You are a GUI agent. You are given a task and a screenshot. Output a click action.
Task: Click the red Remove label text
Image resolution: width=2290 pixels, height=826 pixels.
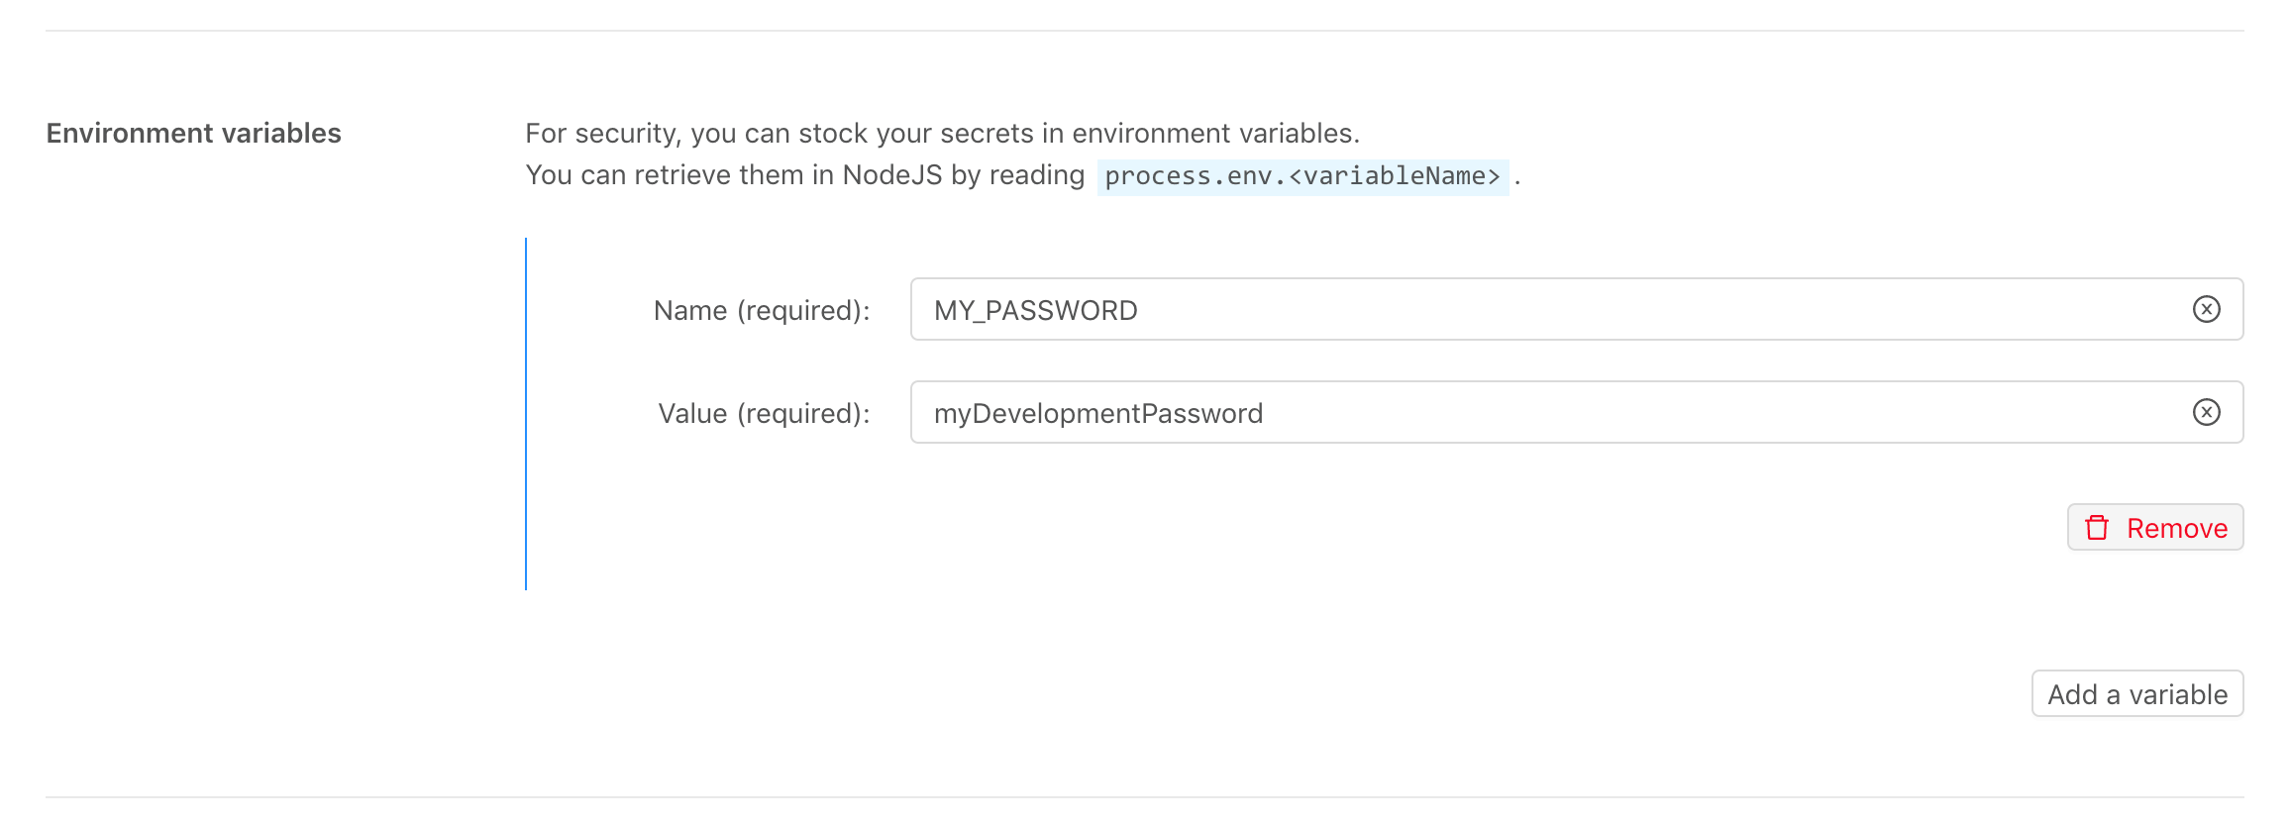(x=2176, y=529)
